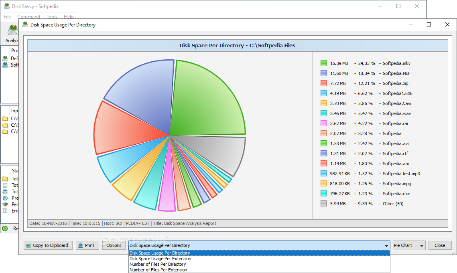This screenshot has height=273, width=457.
Task: Click the file icon of the second Tot status row
Action: point(5,185)
